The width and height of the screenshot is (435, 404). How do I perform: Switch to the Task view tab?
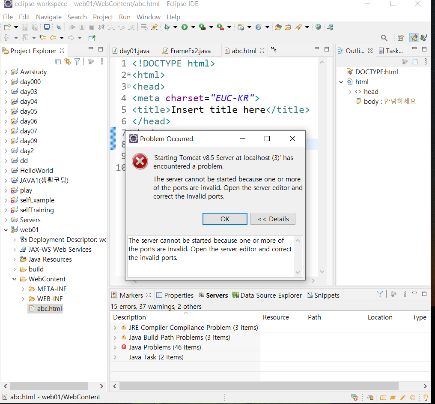click(391, 51)
